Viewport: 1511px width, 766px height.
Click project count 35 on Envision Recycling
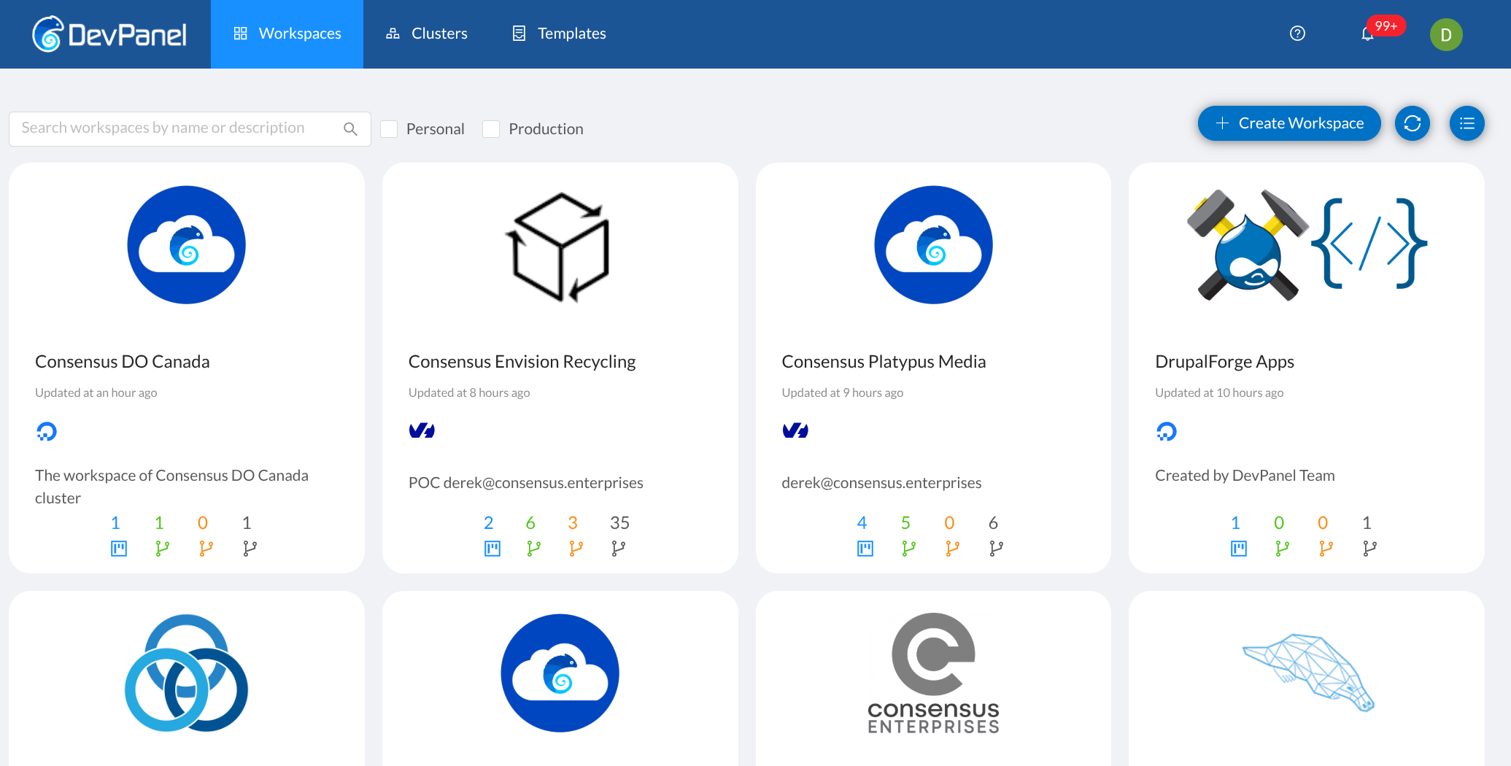coord(619,523)
